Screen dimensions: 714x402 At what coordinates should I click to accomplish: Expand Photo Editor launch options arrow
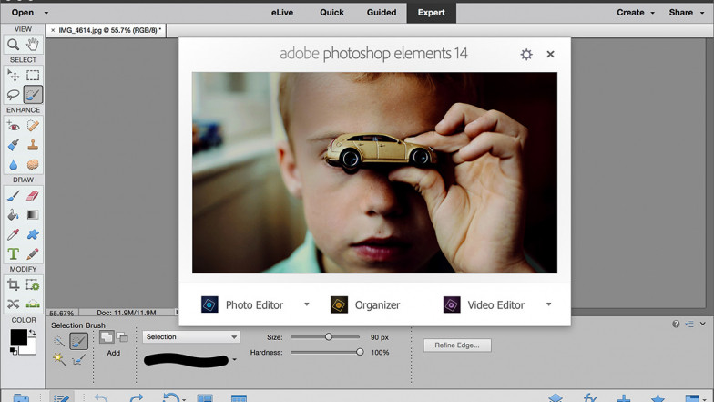306,304
